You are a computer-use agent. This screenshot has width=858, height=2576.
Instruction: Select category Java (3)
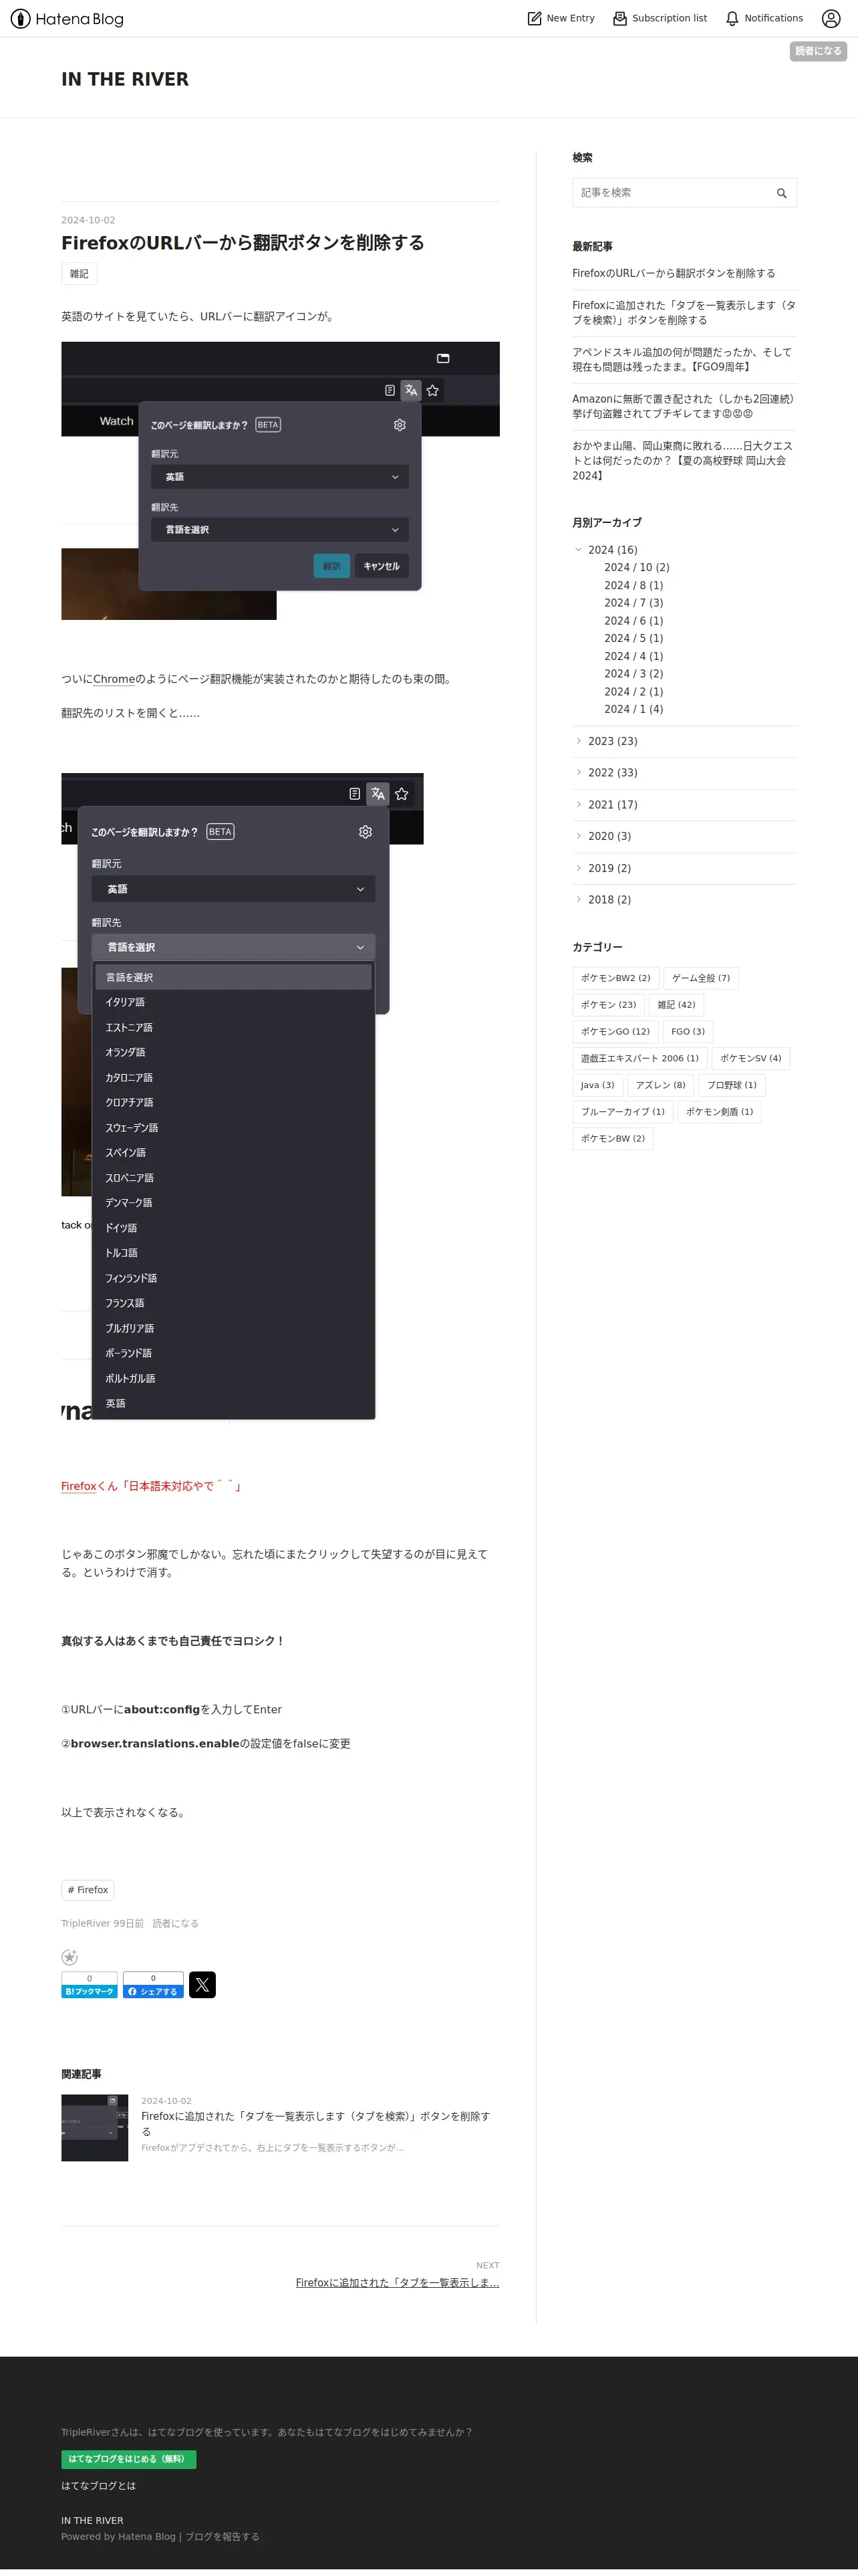pyautogui.click(x=597, y=1085)
